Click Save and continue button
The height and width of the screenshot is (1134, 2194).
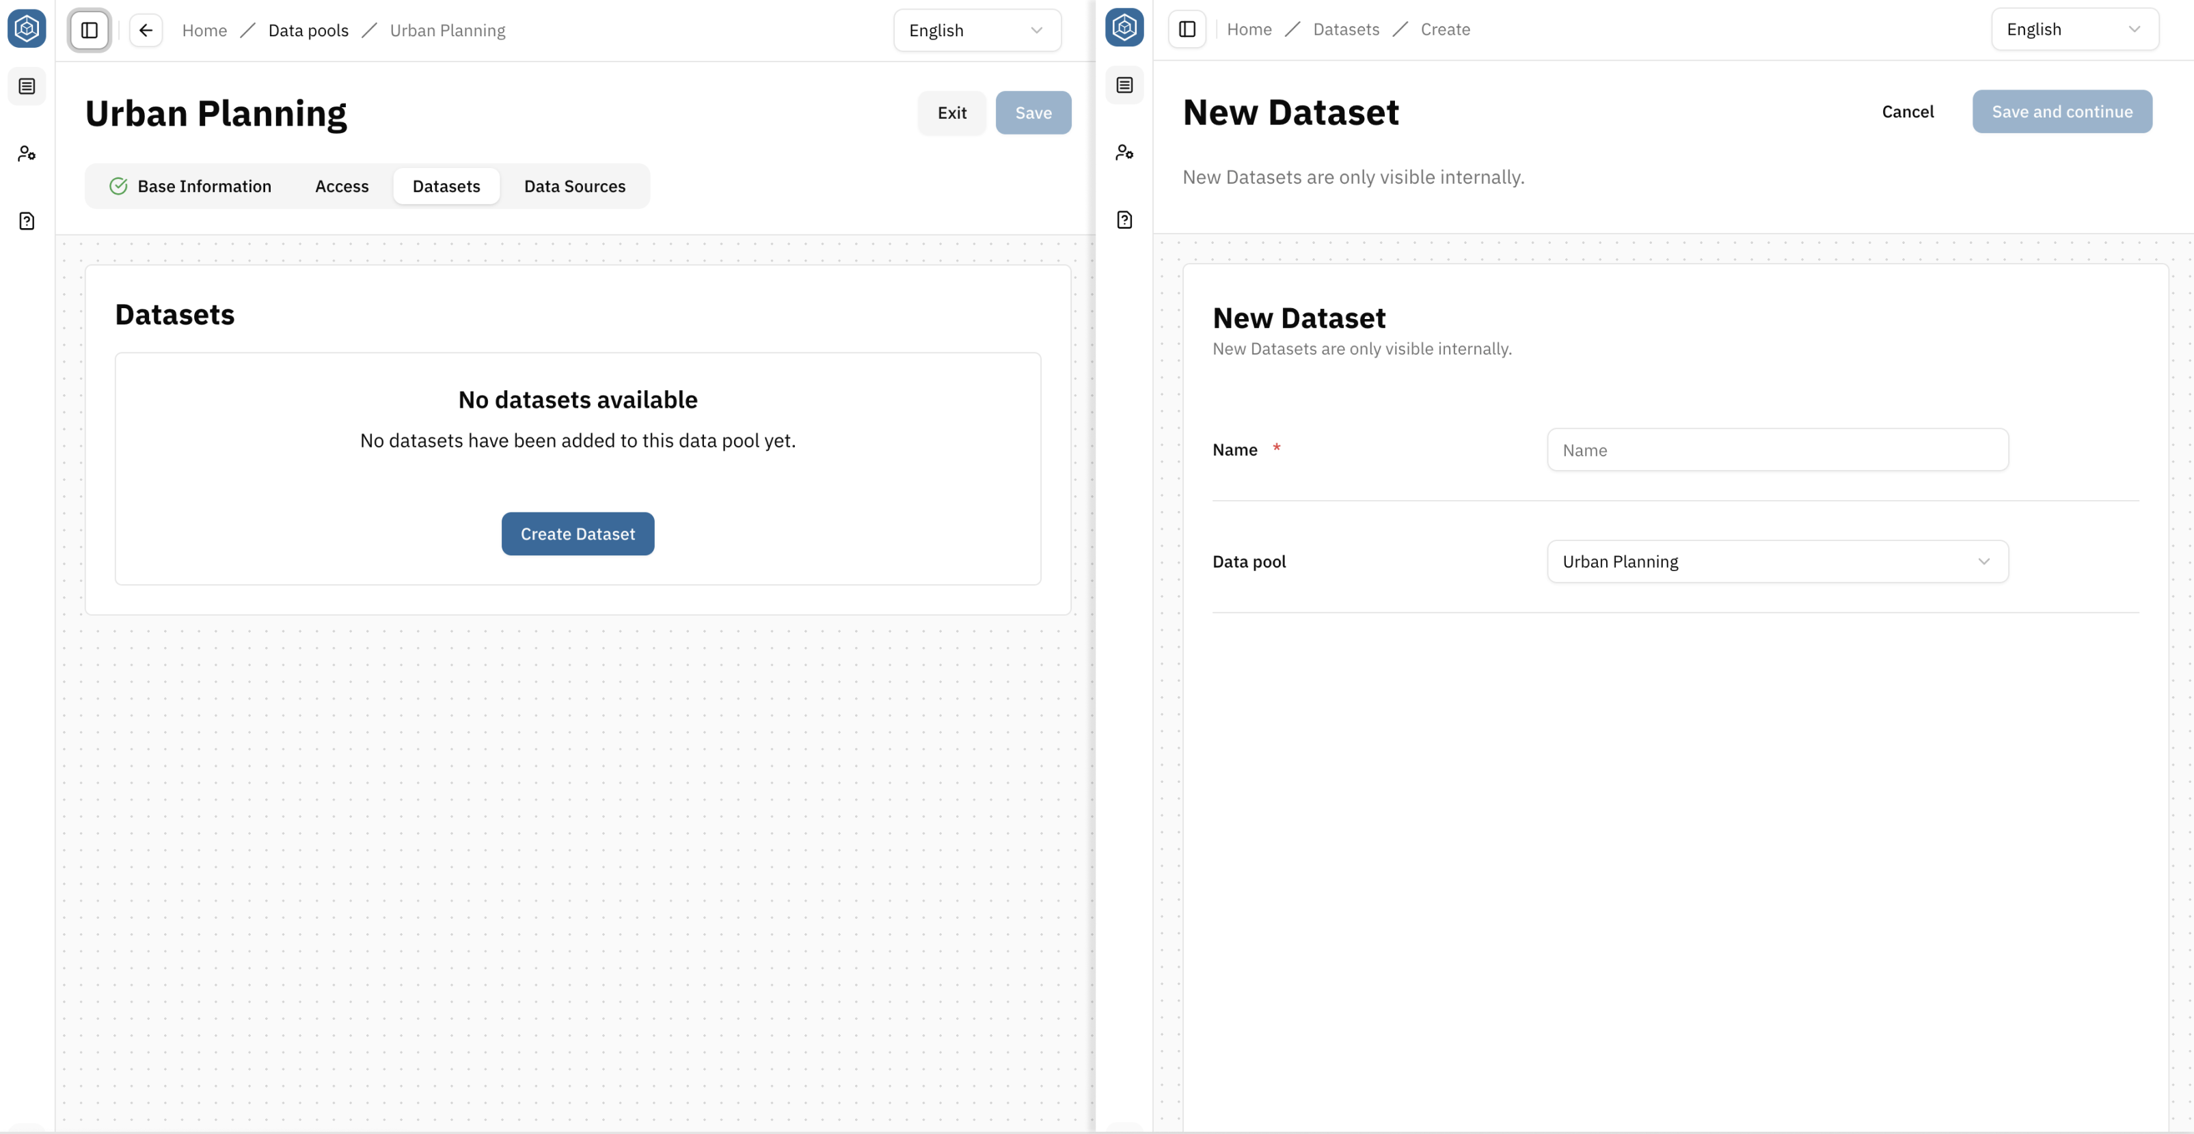coord(2062,113)
